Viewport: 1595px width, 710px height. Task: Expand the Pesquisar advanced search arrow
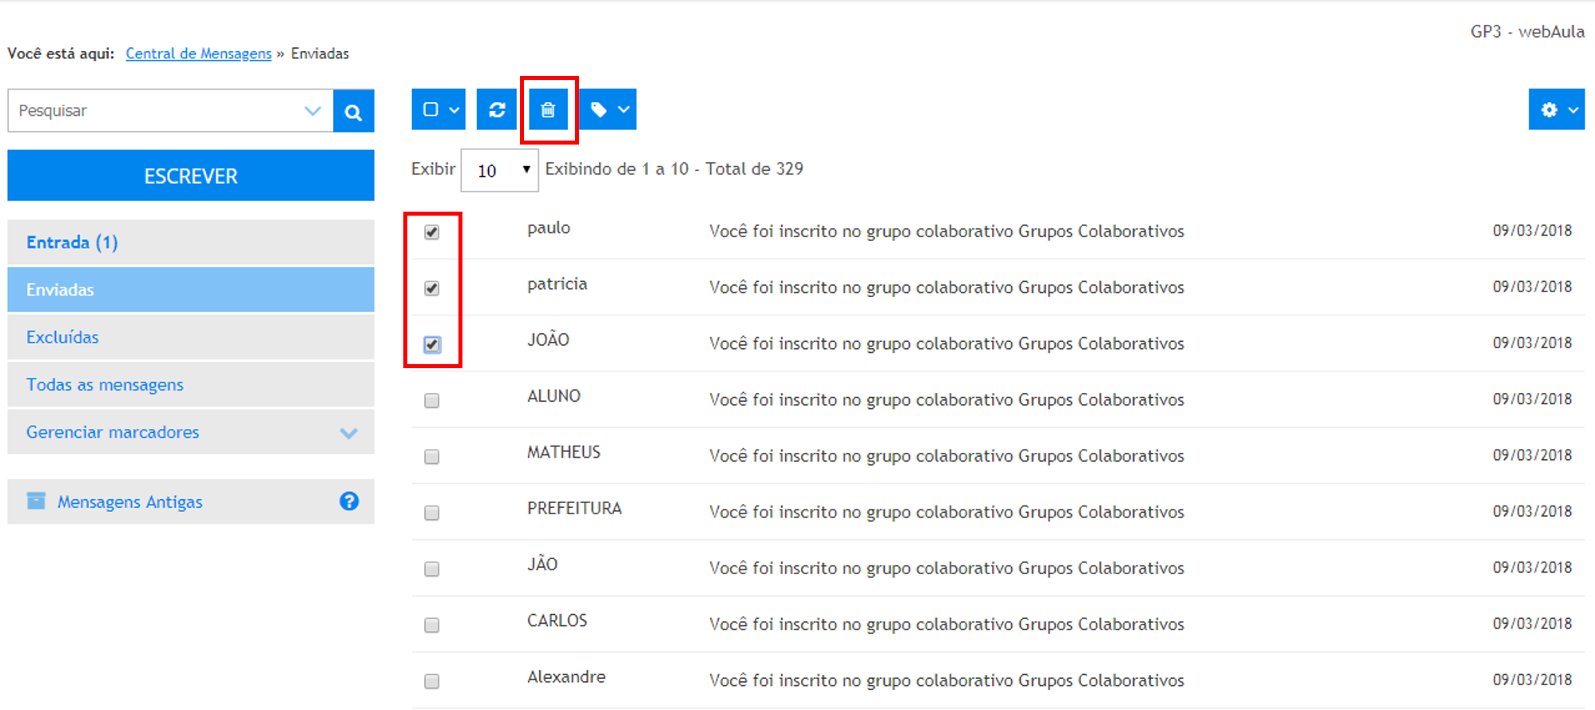[x=312, y=111]
